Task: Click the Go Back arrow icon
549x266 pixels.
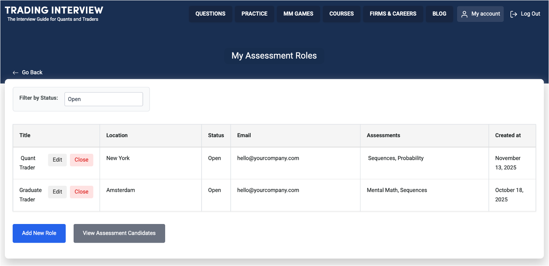Action: pyautogui.click(x=15, y=72)
